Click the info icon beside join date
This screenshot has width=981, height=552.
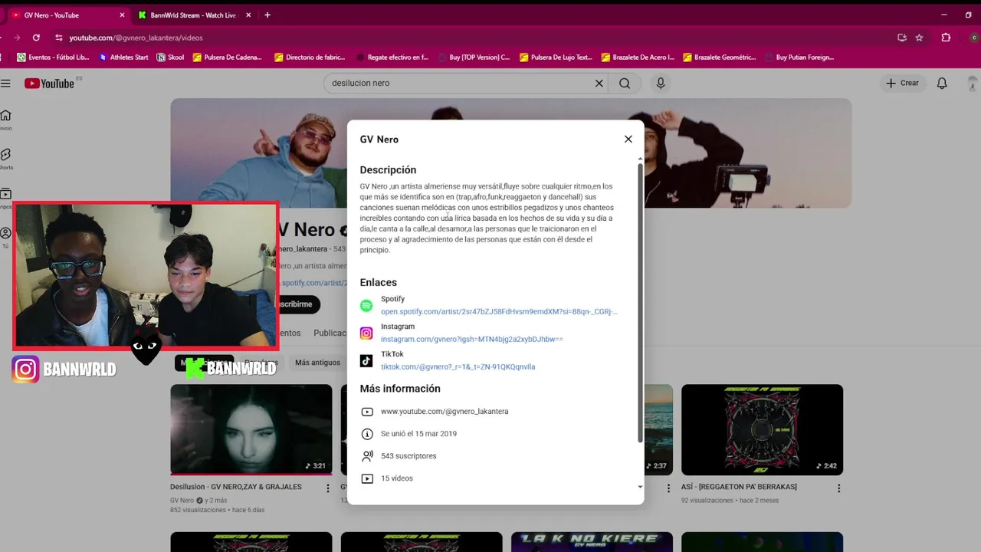(367, 434)
